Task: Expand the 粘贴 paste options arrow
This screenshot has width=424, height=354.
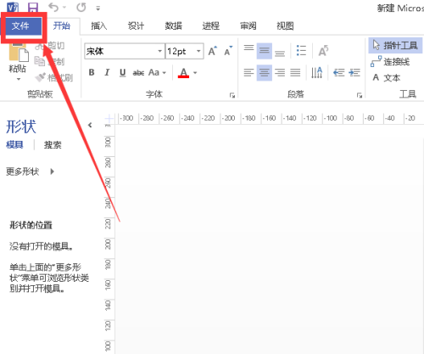Action: 19,79
